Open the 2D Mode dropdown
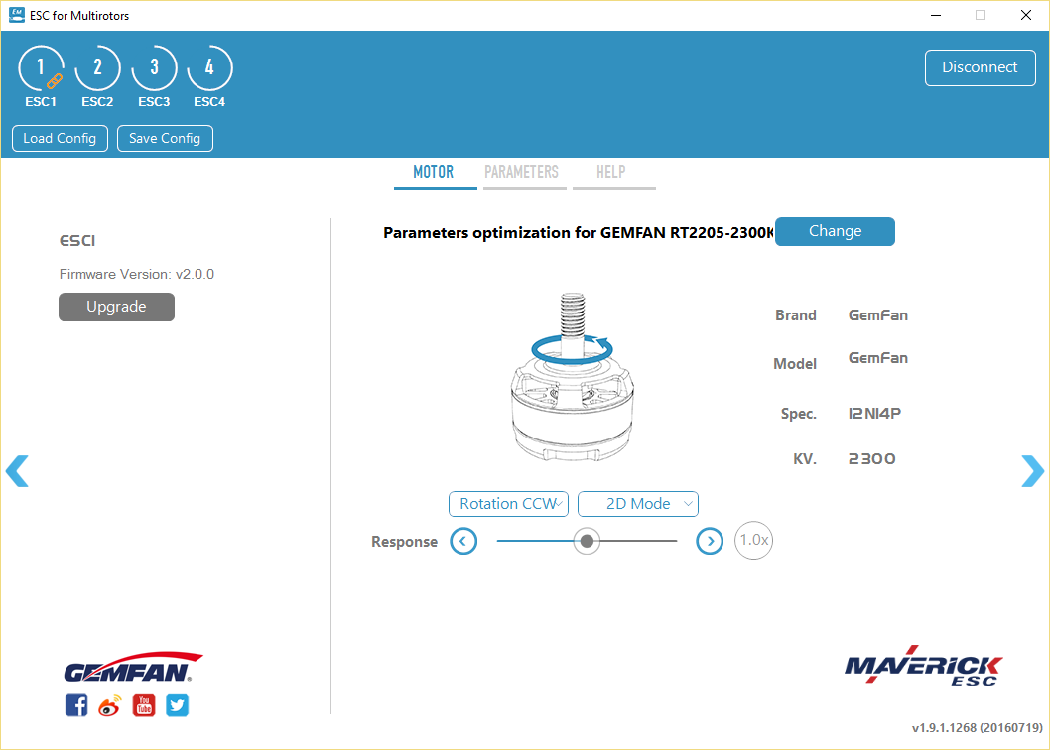The image size is (1050, 750). click(638, 504)
